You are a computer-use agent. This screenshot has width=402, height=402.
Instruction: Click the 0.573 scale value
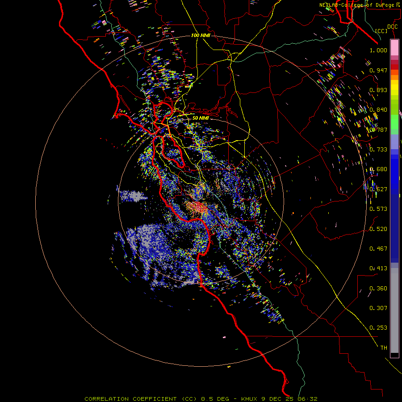(378, 209)
